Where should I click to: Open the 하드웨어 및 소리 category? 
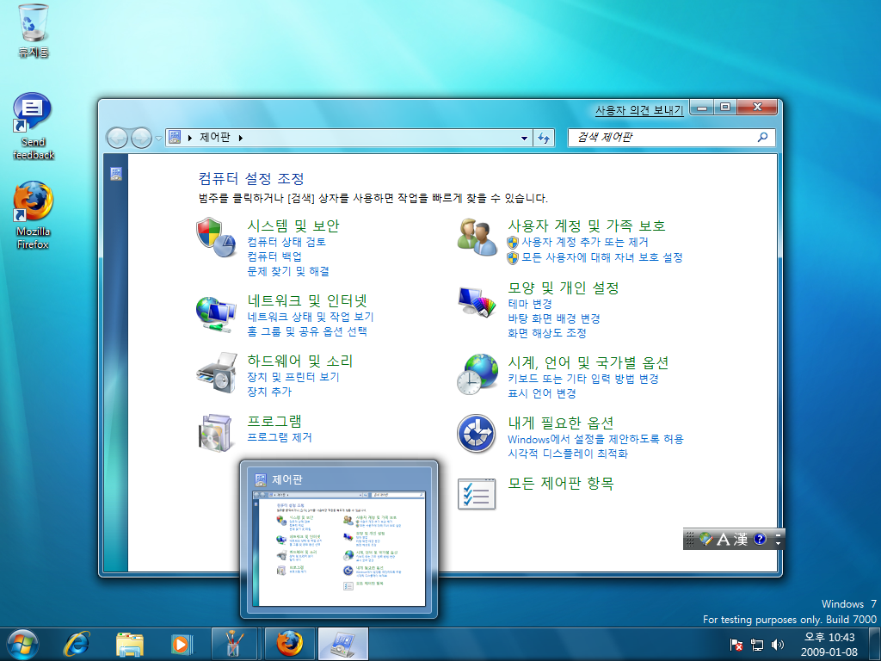300,361
